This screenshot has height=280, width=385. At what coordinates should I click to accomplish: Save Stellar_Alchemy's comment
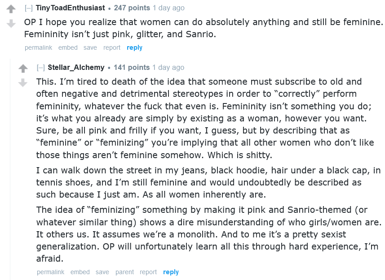point(102,272)
